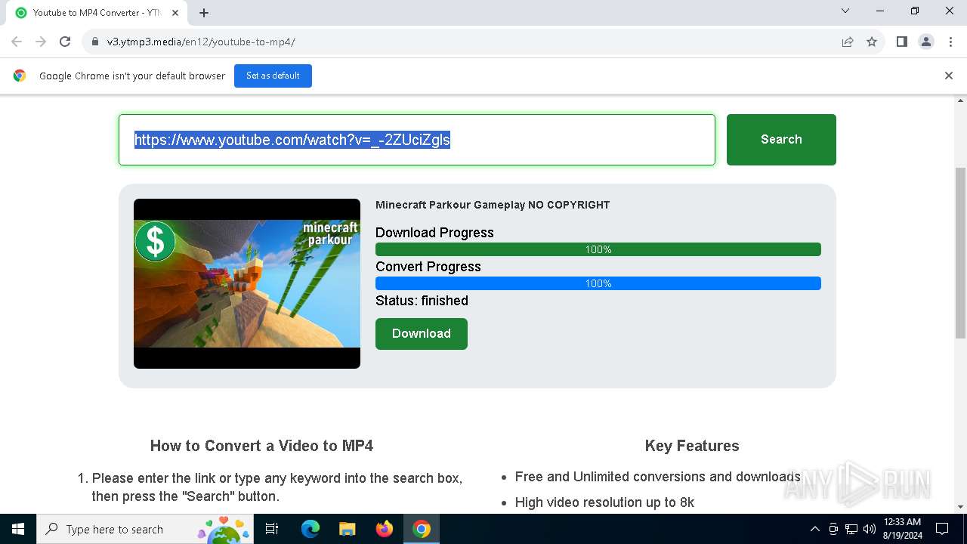
Task: Switch to Chrome taskbar icon
Action: point(422,529)
